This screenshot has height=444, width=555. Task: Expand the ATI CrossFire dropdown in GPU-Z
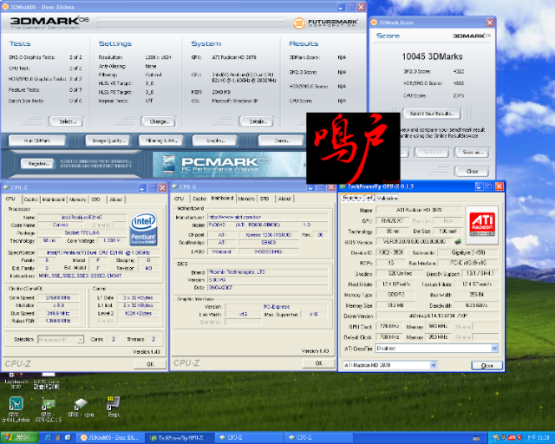[x=494, y=349]
